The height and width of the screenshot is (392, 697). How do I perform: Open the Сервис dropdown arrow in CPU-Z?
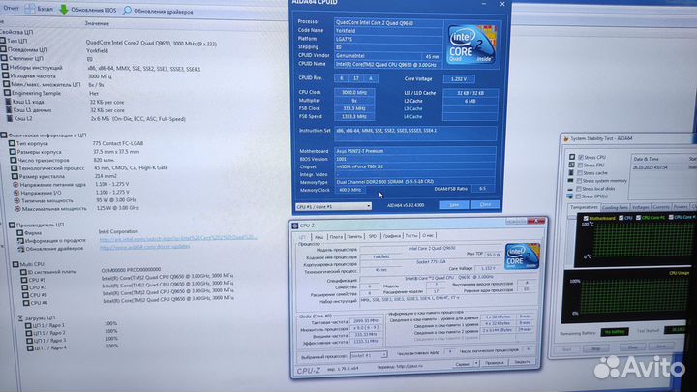476,363
